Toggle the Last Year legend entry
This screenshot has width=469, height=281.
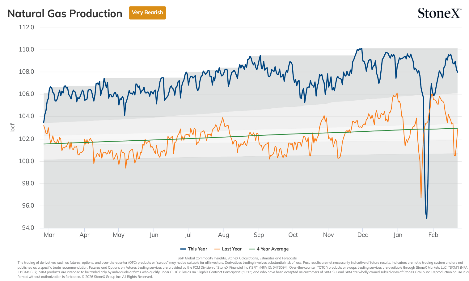click(228, 249)
